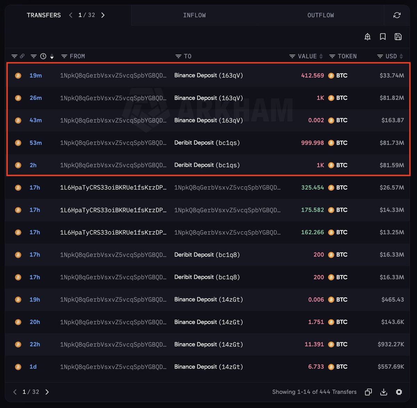The width and height of the screenshot is (417, 408).
Task: Open the TOKEN column filter
Action: click(332, 56)
